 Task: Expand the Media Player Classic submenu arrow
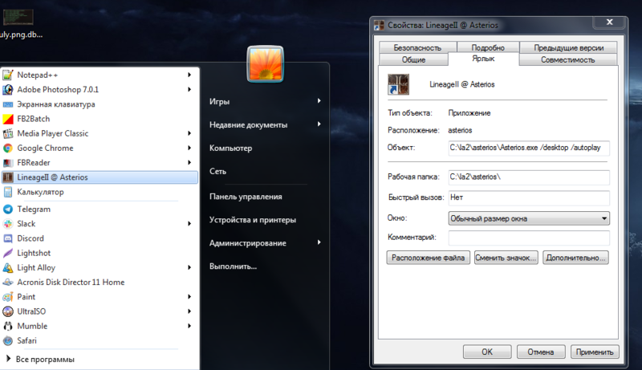[189, 133]
